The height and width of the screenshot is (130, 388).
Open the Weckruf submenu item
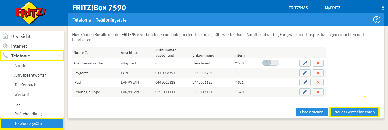pos(21,95)
